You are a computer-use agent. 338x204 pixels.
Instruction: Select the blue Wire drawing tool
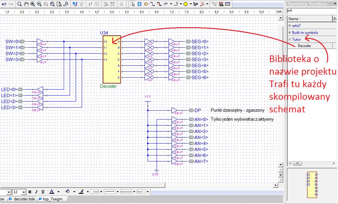(152, 4)
